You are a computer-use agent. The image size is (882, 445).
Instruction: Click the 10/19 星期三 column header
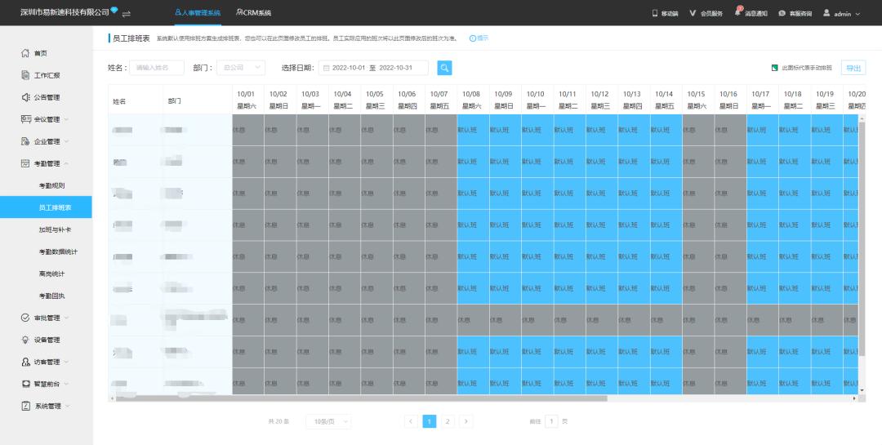pos(825,100)
